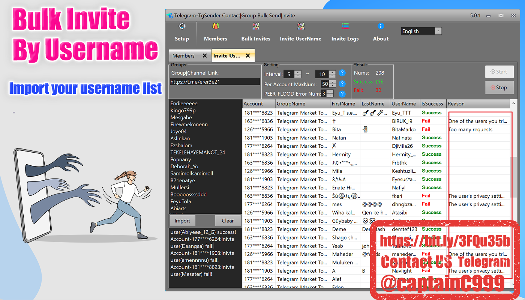525x300 pixels.
Task: Switch to the Members tab
Action: click(184, 55)
